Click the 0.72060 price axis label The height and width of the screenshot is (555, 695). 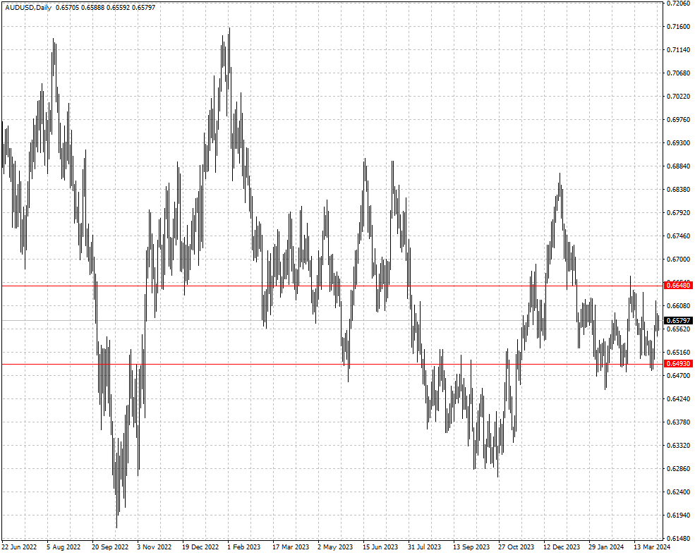679,3
